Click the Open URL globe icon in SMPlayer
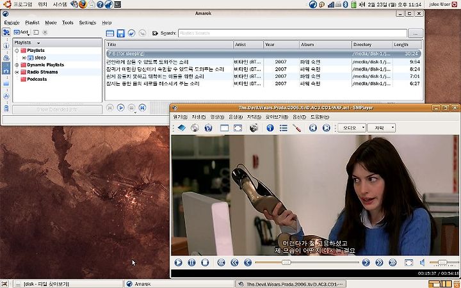Viewport: 461px width, 288px height. coord(208,128)
